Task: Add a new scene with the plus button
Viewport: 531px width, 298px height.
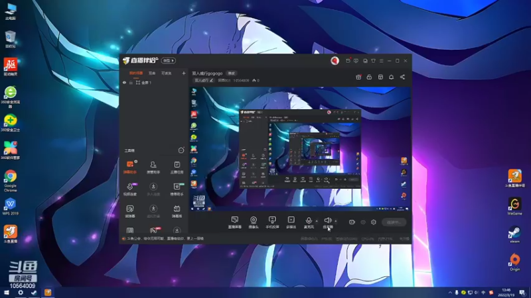Action: [184, 73]
